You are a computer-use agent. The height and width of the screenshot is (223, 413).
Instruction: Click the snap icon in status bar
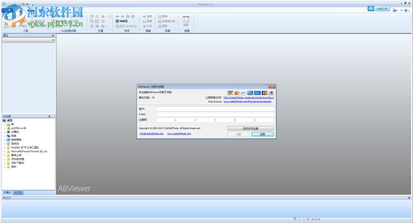(x=295, y=219)
